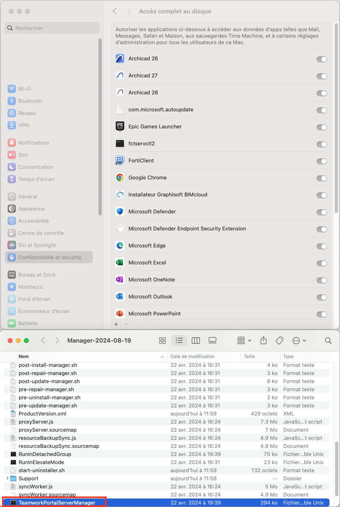This screenshot has width=340, height=507.
Task: Click the Search icon in Finder toolbar
Action: [328, 341]
